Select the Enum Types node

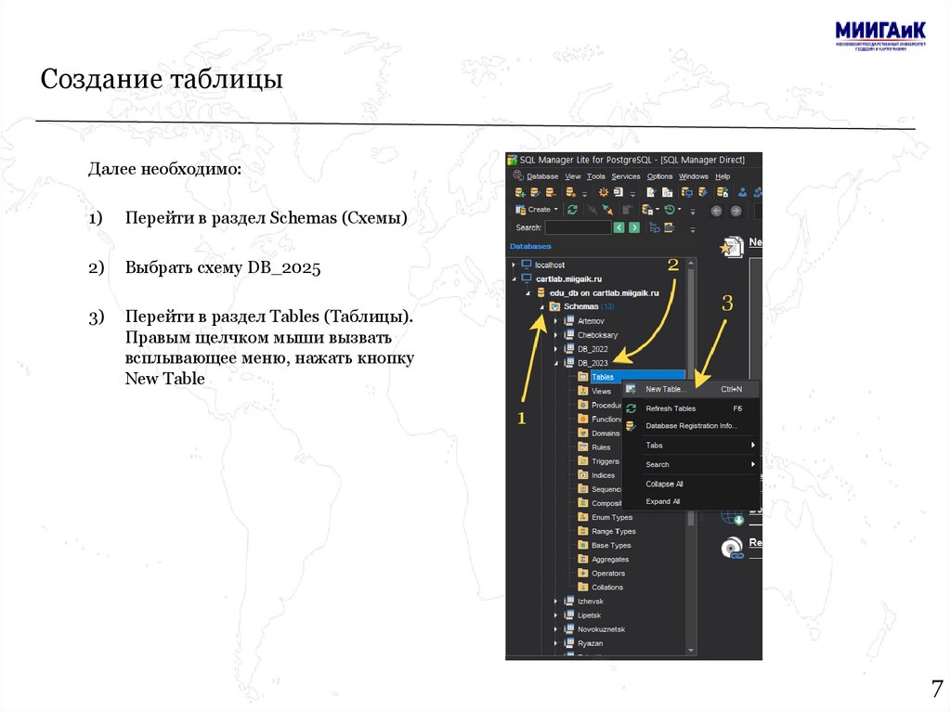click(x=612, y=517)
